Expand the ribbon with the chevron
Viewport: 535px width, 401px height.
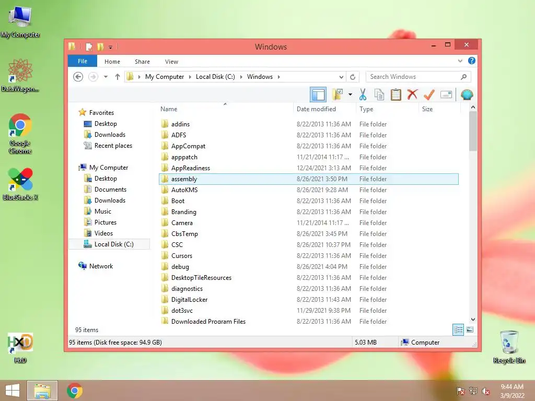[x=460, y=61]
